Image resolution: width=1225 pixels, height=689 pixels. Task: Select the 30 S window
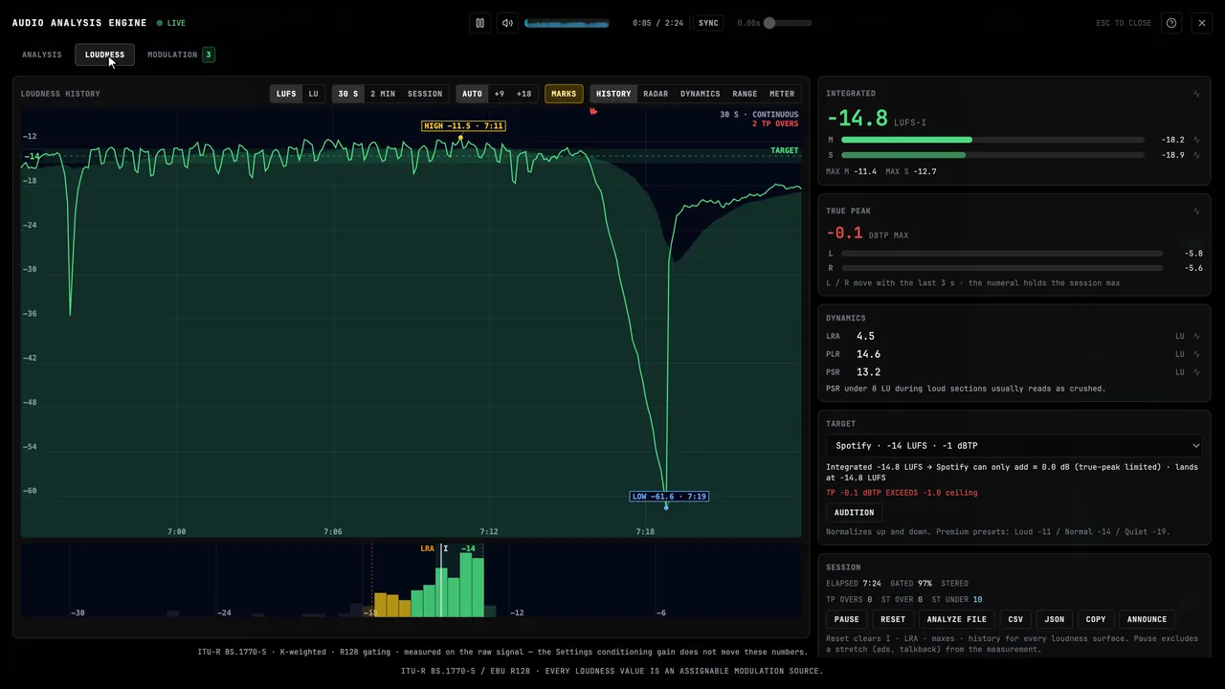(348, 94)
